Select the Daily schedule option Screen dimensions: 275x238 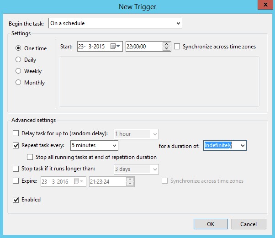(19, 59)
